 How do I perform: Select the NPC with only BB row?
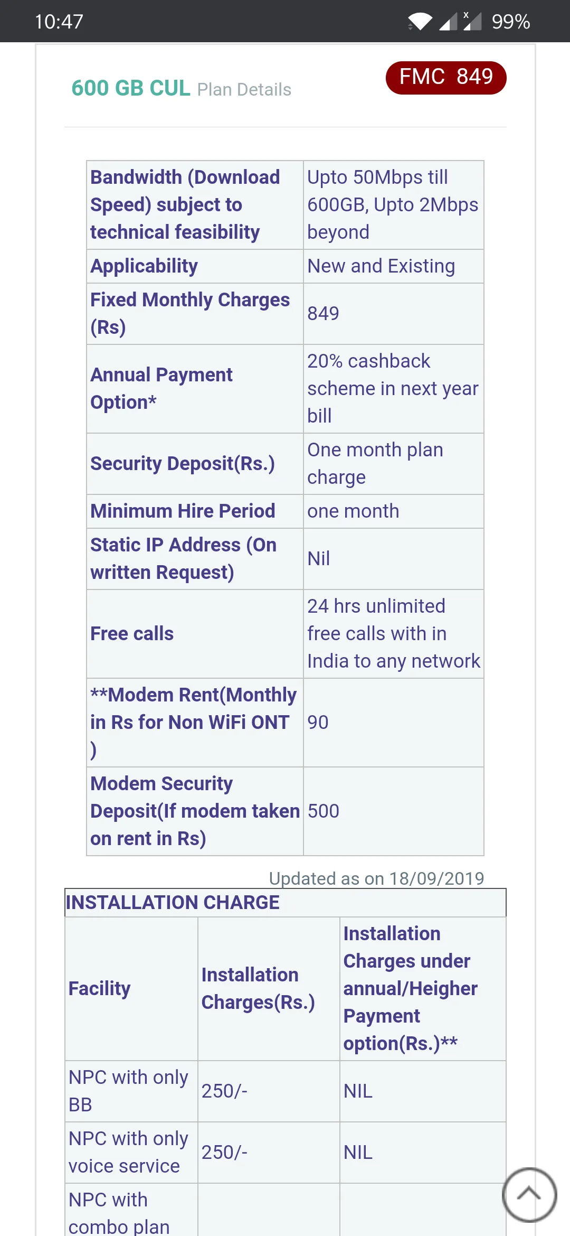point(128,1091)
